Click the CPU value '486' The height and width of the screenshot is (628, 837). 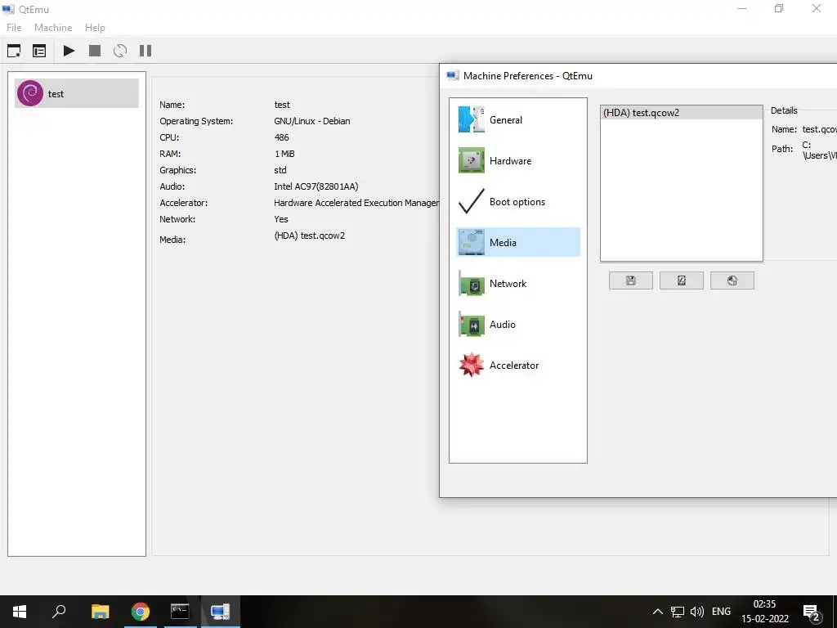pos(281,137)
